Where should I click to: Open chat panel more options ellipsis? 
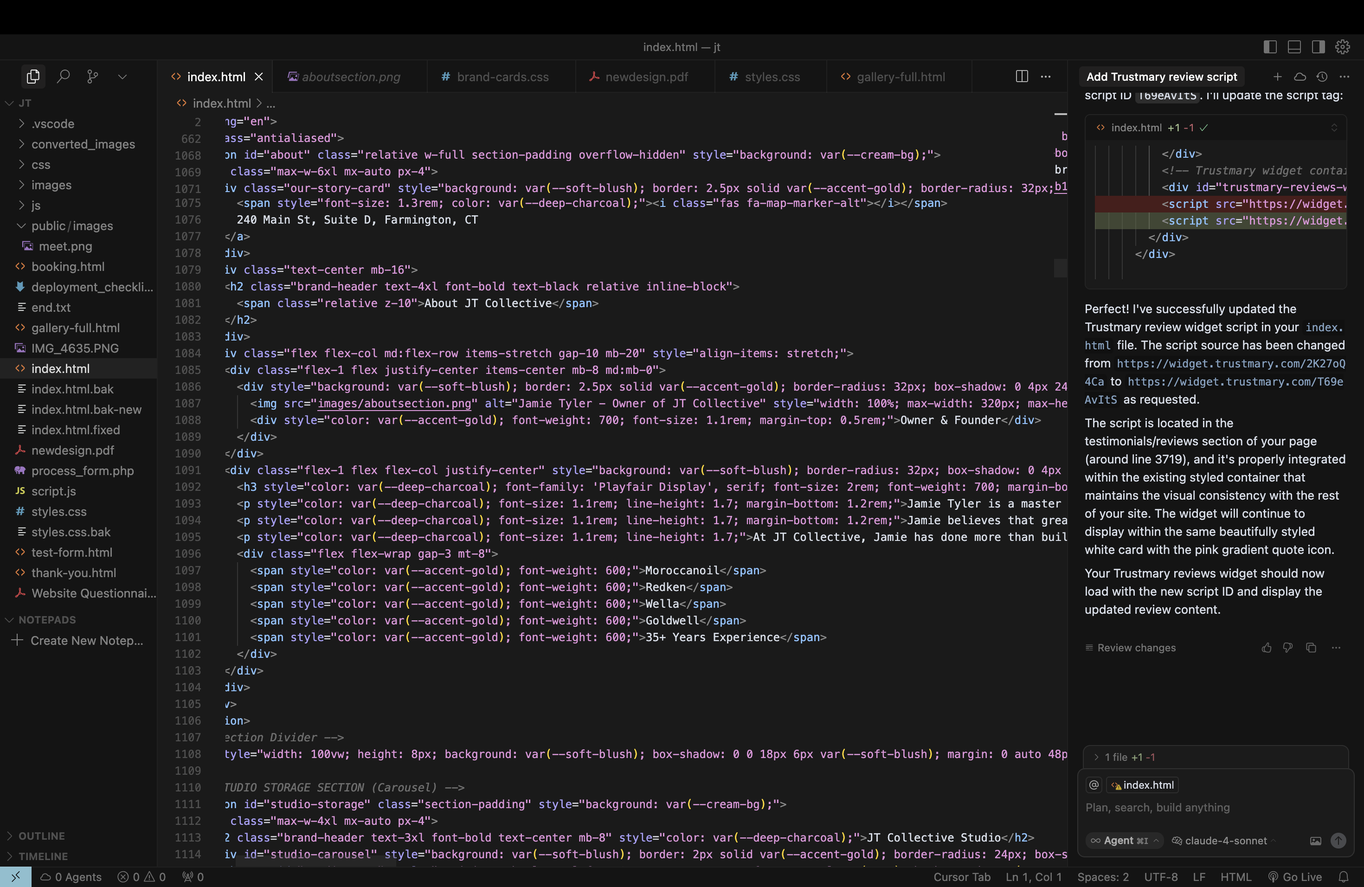(x=1345, y=76)
